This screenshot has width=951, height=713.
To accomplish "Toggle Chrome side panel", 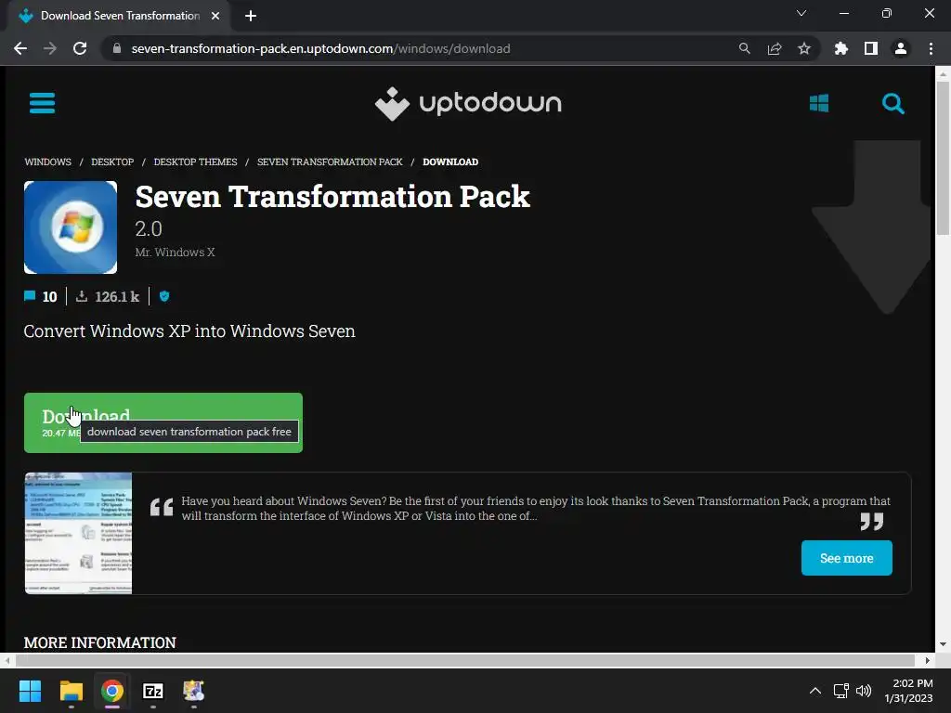I will click(x=871, y=48).
